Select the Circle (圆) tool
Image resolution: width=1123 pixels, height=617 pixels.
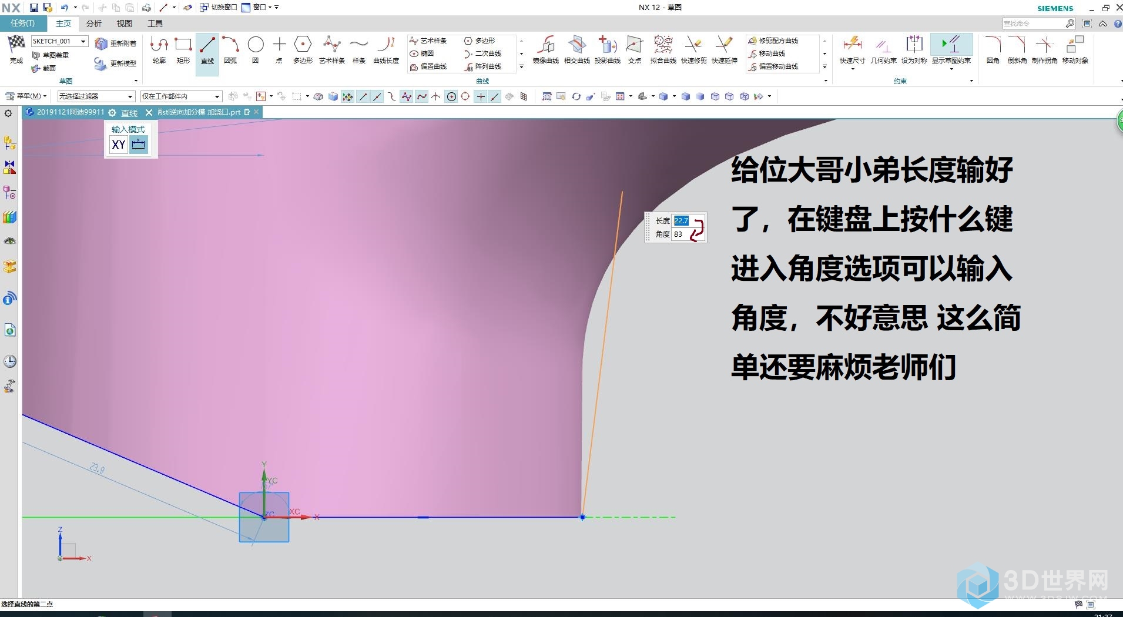(x=256, y=49)
